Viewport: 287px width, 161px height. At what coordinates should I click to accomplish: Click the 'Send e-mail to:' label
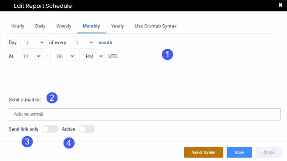tap(25, 99)
